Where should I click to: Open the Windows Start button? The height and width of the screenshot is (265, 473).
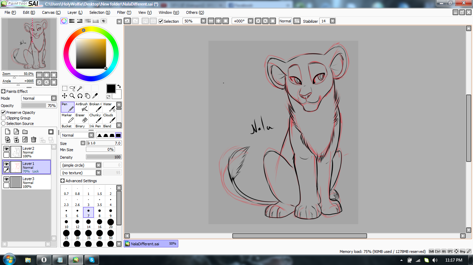tap(9, 259)
